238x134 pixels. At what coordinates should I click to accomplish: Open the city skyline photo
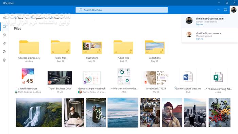point(195,113)
